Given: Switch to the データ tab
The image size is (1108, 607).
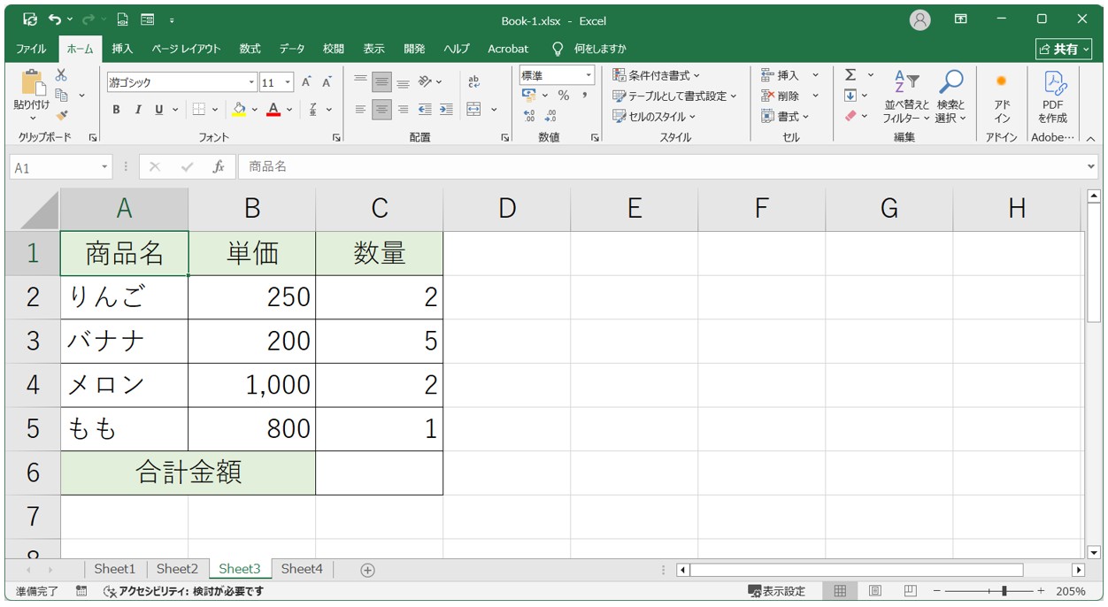Looking at the screenshot, I should click(x=292, y=49).
